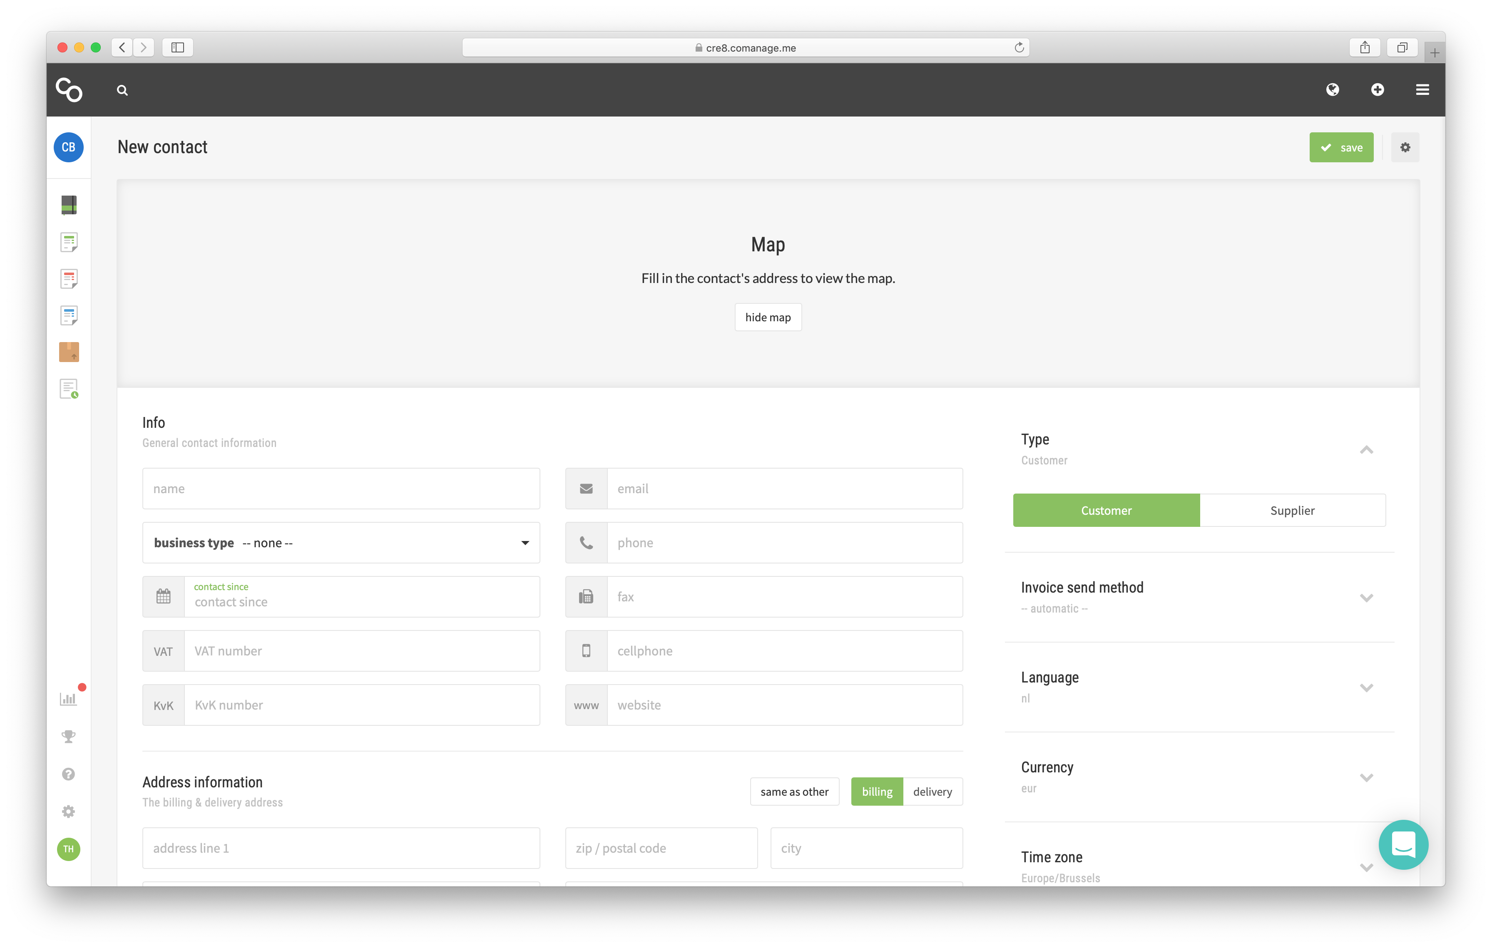The width and height of the screenshot is (1492, 948).
Task: Expand the Invoice send method section
Action: (1366, 598)
